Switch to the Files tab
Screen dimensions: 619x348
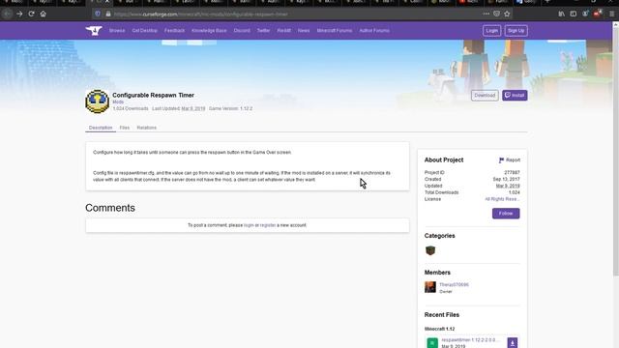coord(125,128)
